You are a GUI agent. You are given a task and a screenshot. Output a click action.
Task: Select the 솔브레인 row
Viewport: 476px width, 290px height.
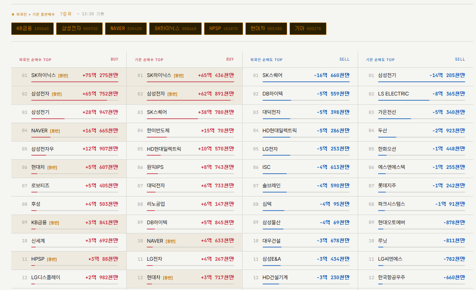coord(300,187)
